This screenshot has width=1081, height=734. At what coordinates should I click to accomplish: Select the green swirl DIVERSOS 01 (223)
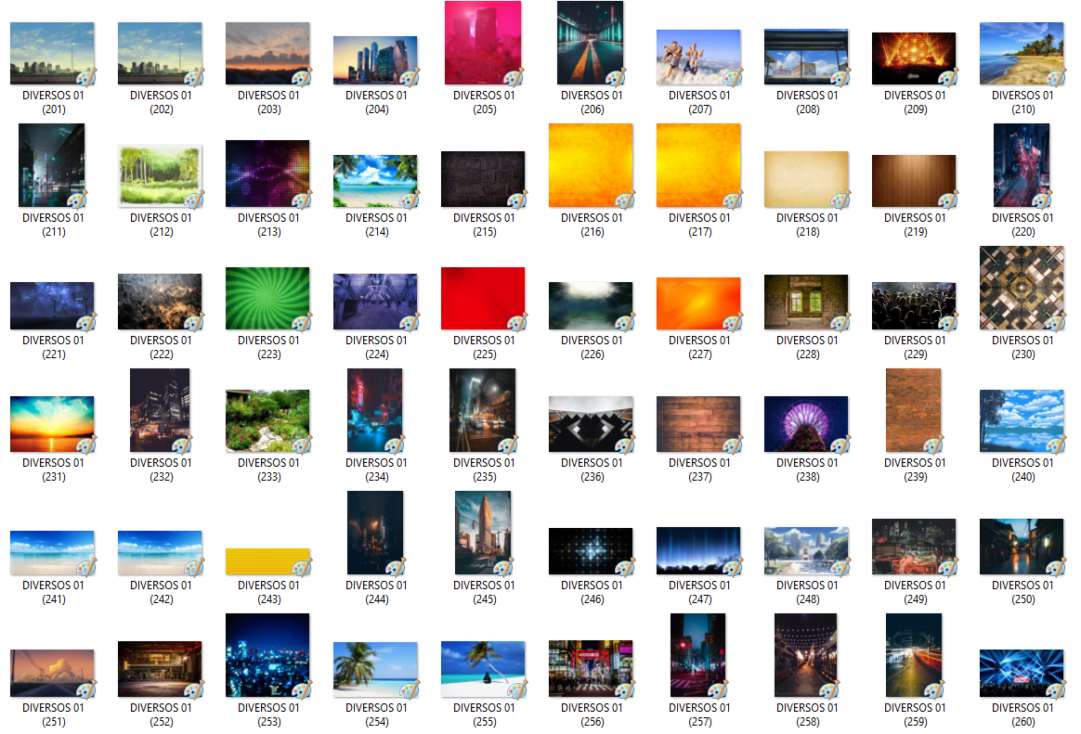pos(267,299)
